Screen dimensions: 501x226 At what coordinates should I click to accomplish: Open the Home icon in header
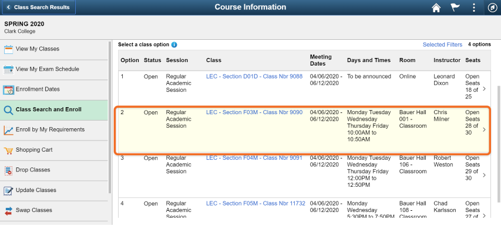point(436,8)
